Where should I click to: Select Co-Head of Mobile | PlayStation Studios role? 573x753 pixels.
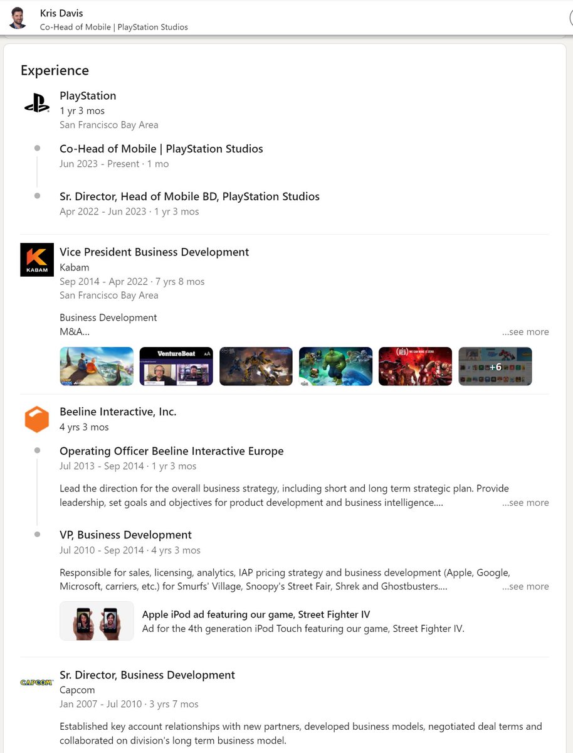[x=161, y=149]
